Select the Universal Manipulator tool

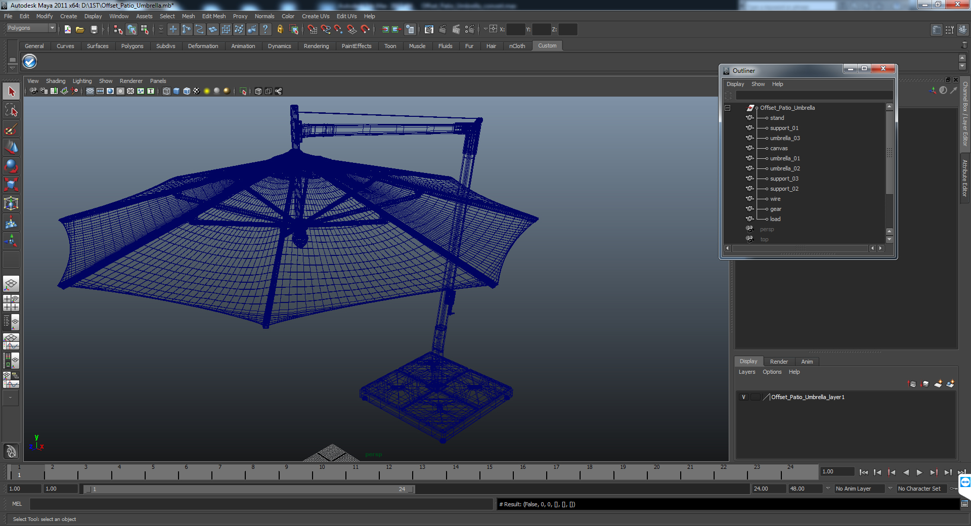point(11,203)
